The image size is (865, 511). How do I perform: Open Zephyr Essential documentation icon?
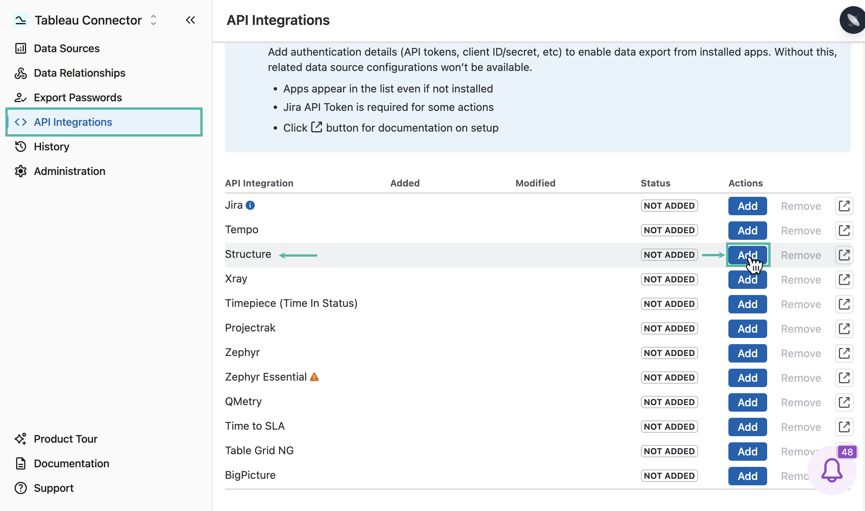click(844, 378)
